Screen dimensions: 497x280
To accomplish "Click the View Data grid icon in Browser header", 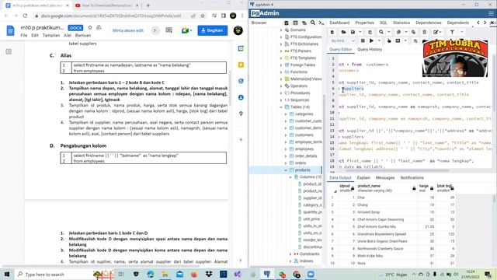I will [x=295, y=23].
